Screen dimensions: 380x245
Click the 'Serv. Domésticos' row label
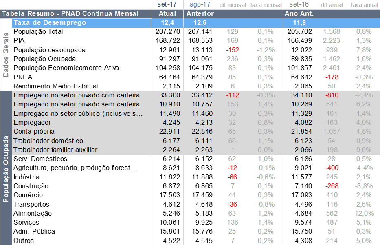(40, 159)
